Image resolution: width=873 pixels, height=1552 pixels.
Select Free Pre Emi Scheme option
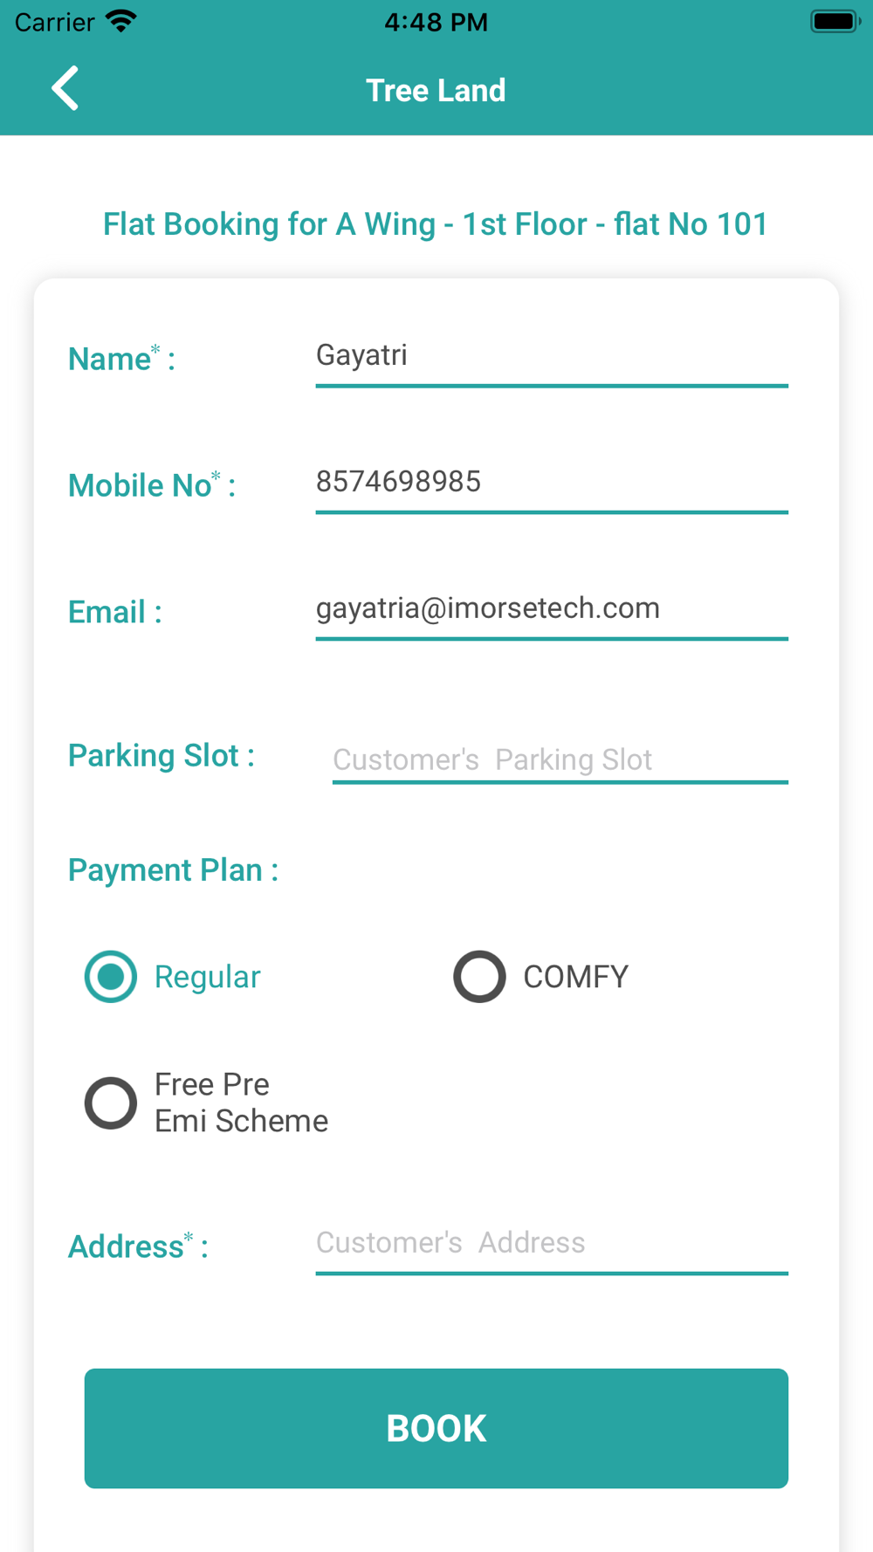point(111,1102)
